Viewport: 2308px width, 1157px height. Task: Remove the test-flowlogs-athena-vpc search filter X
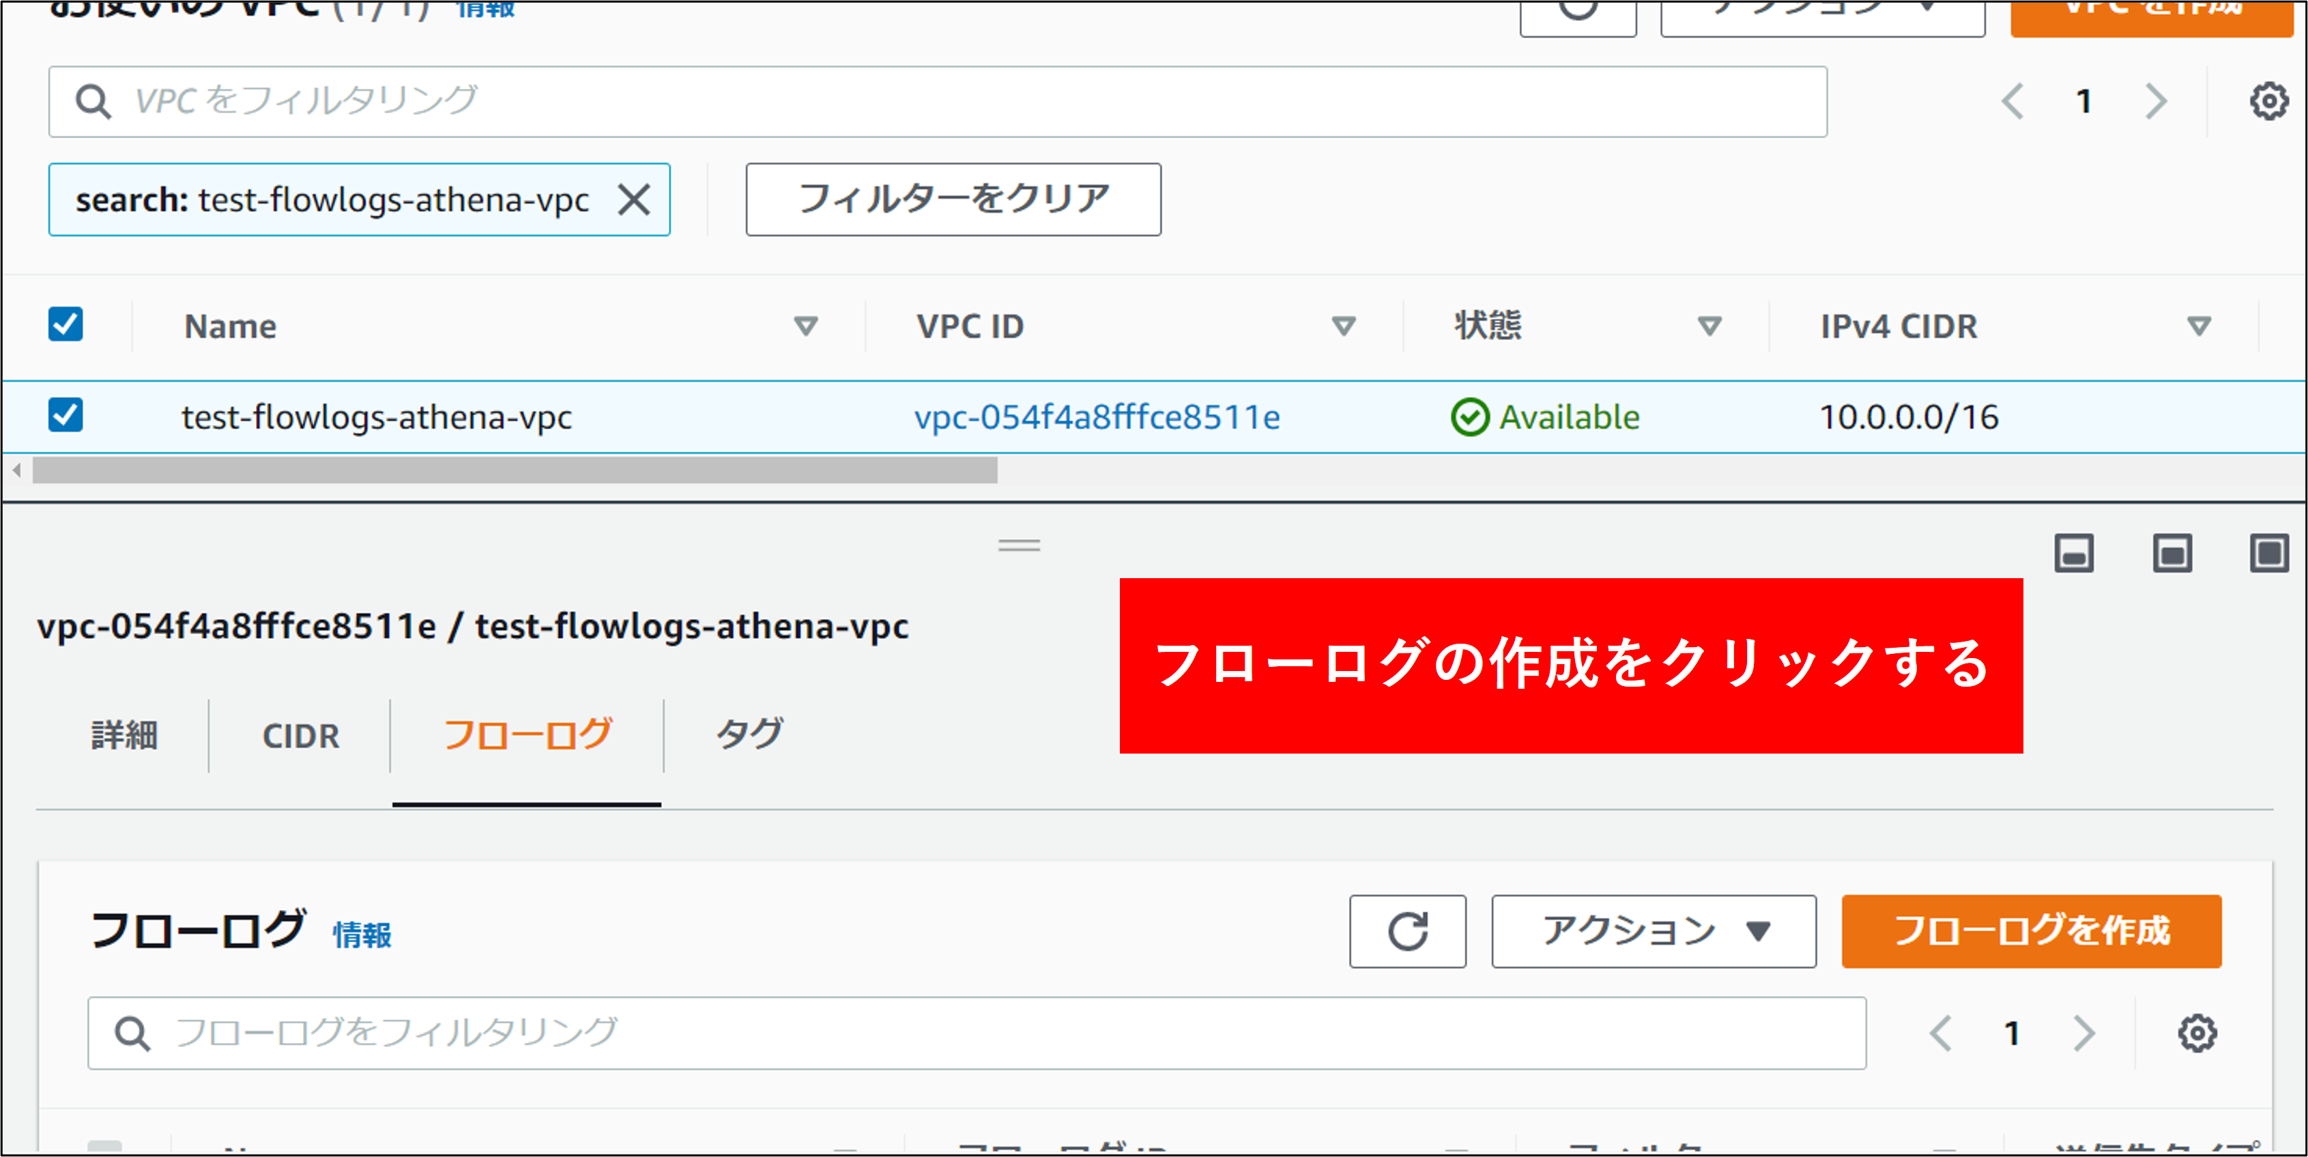coord(633,200)
